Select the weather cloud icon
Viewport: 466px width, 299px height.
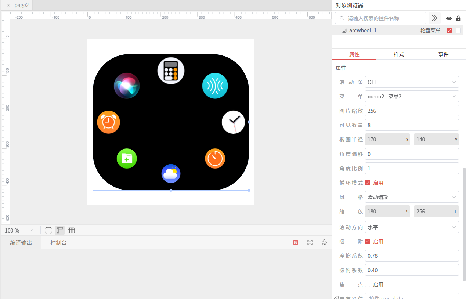[x=171, y=173]
